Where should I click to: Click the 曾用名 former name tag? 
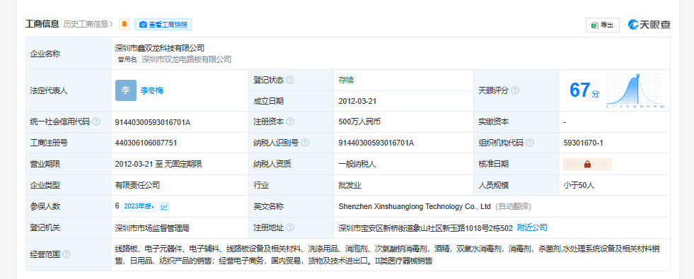click(x=127, y=60)
